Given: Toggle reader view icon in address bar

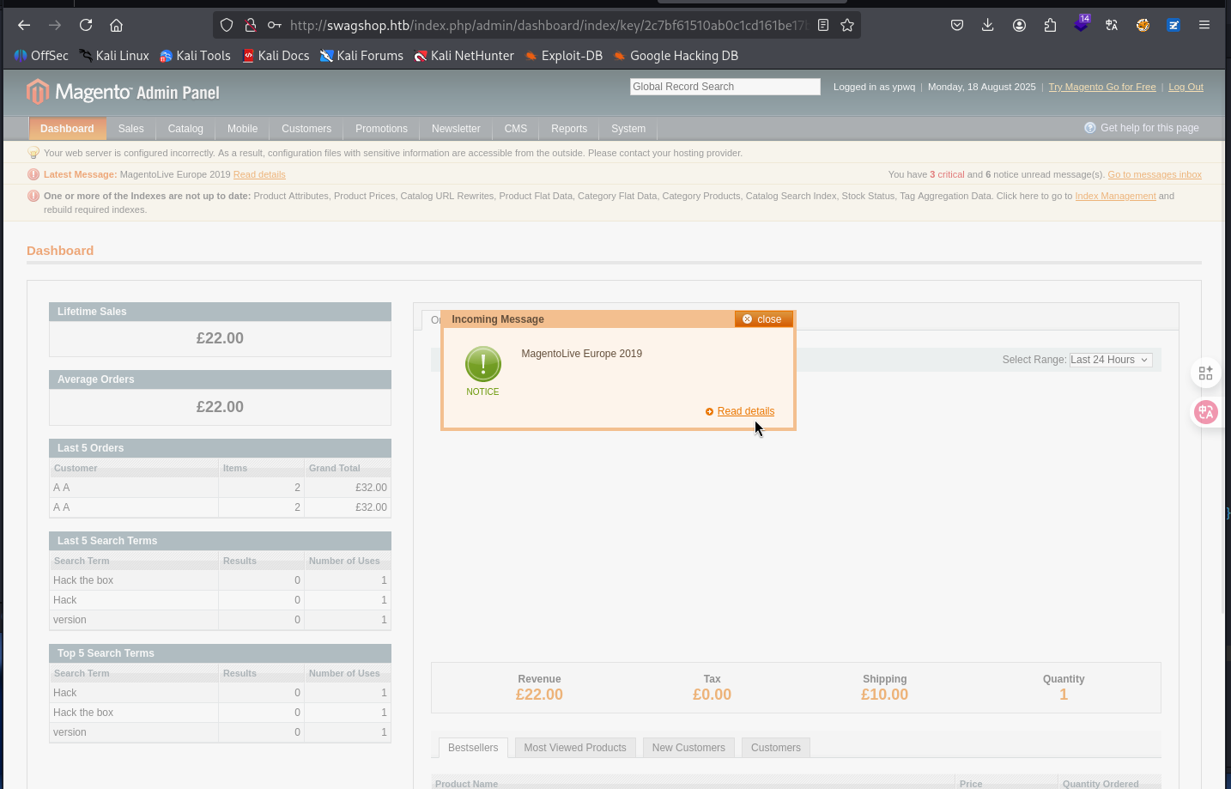Looking at the screenshot, I should coord(823,25).
